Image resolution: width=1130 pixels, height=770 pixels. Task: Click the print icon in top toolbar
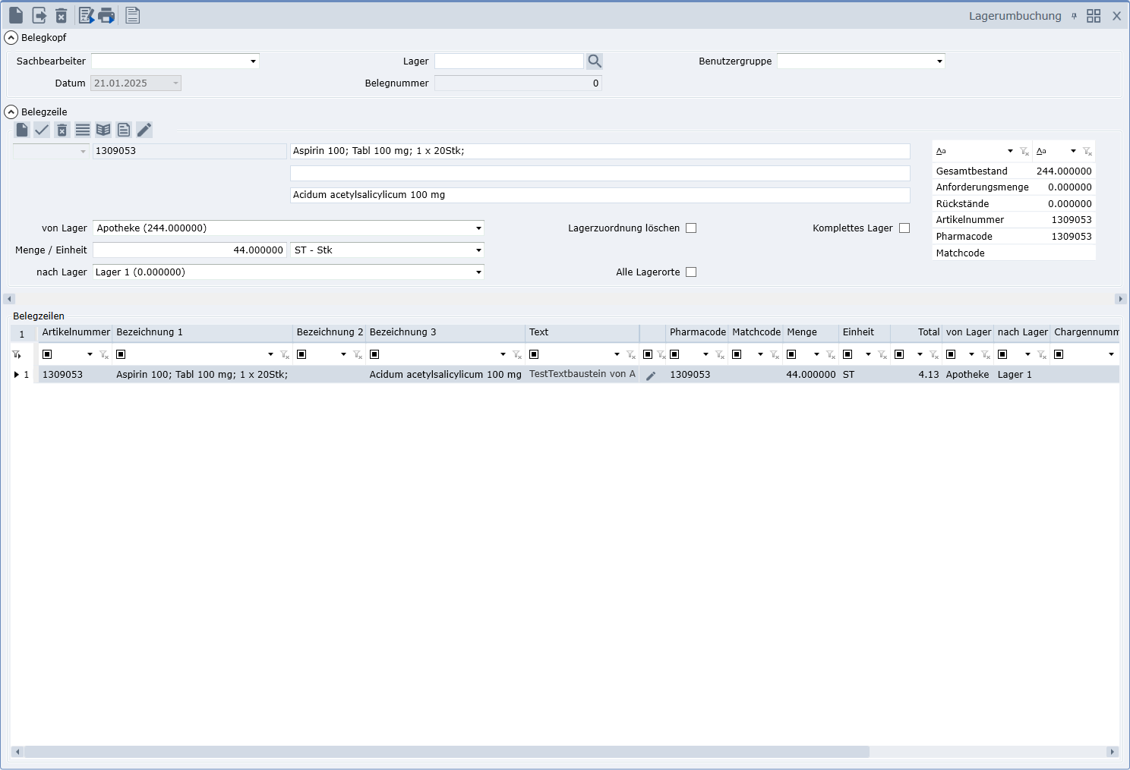click(x=107, y=15)
